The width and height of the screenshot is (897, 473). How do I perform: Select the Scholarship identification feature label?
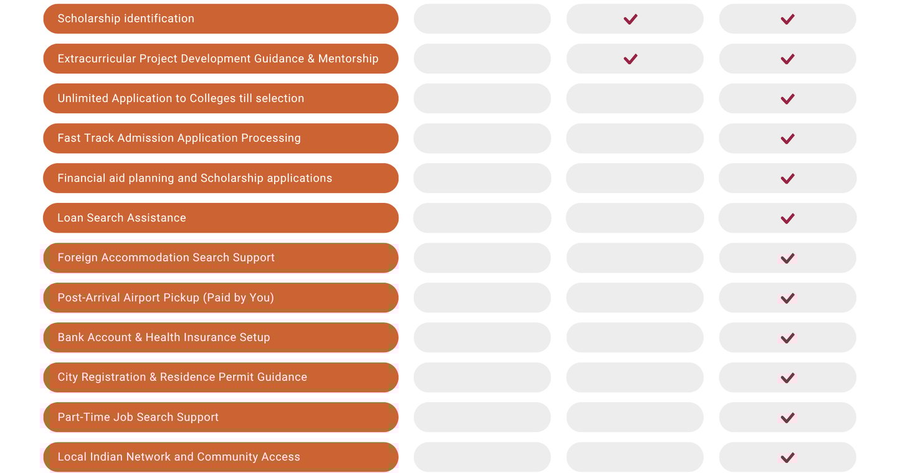(126, 19)
